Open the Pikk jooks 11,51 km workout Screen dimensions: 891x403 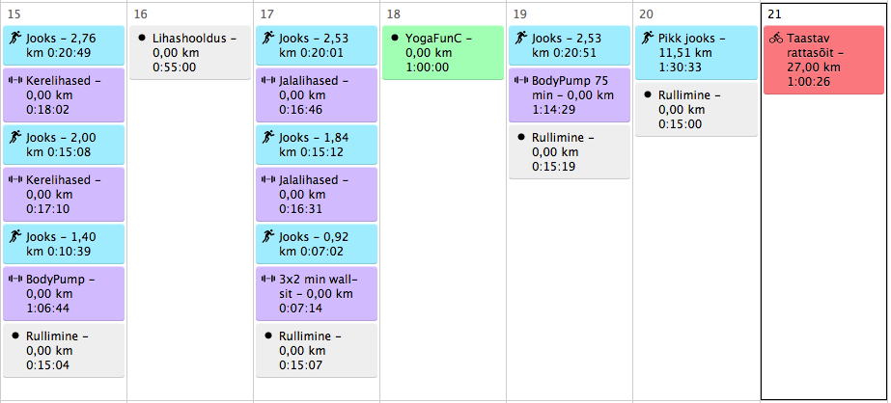[696, 53]
